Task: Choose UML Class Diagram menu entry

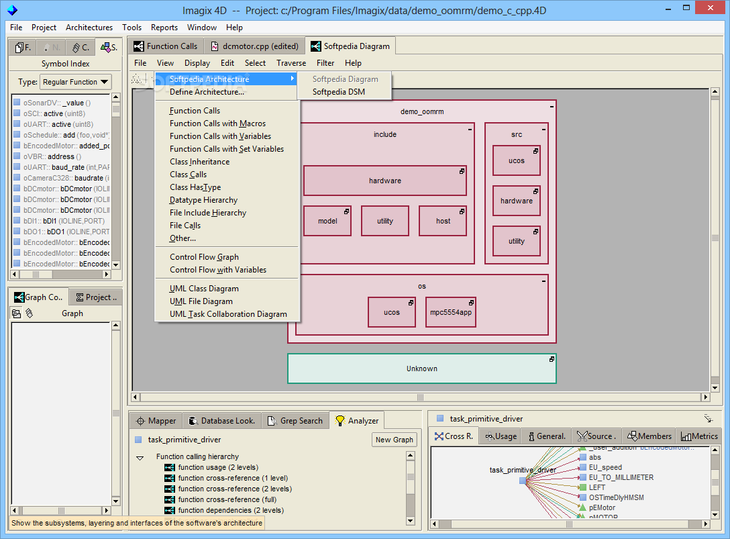Action: (x=204, y=289)
